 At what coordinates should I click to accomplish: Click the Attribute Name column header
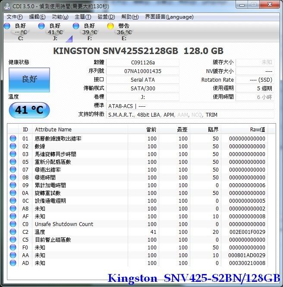pos(80,129)
